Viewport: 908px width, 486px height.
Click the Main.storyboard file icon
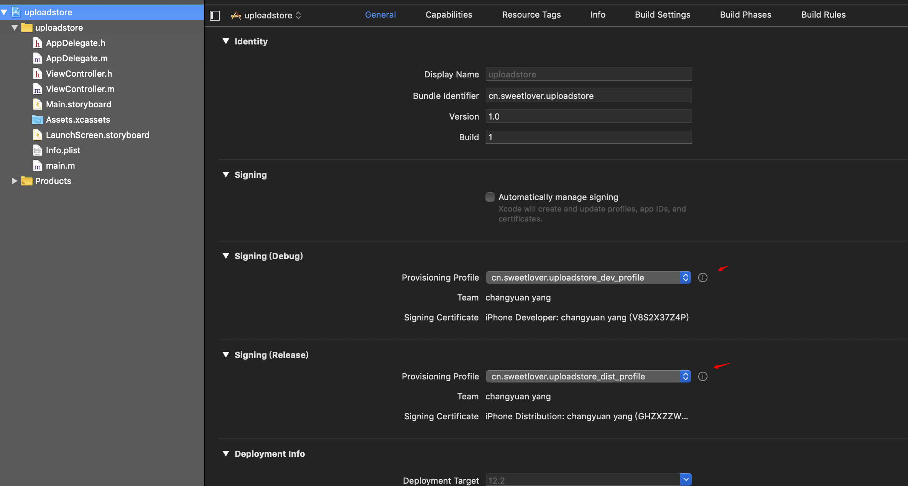(x=37, y=104)
